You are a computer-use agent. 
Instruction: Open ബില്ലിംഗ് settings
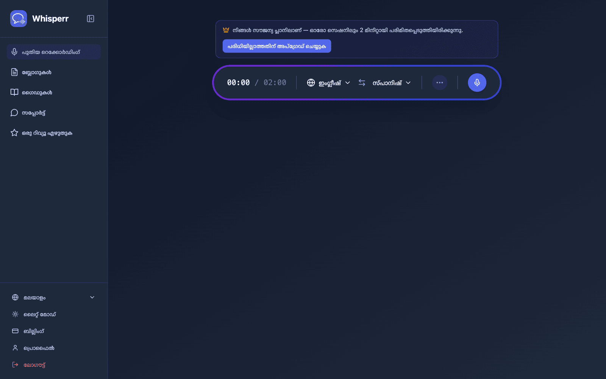point(53,331)
